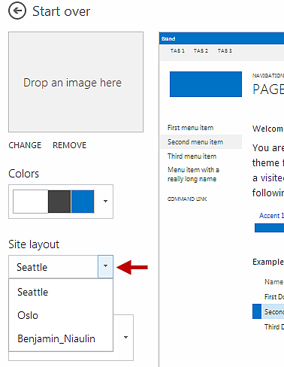284x367 pixels.
Task: Click the blue selection marker beside Second row
Action: coord(257,311)
